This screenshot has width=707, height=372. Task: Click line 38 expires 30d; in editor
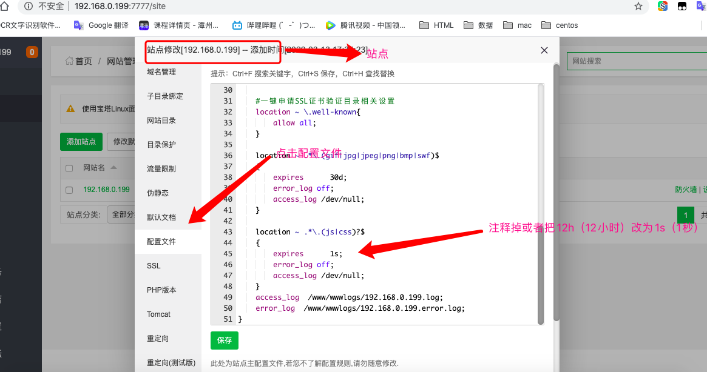coord(310,178)
